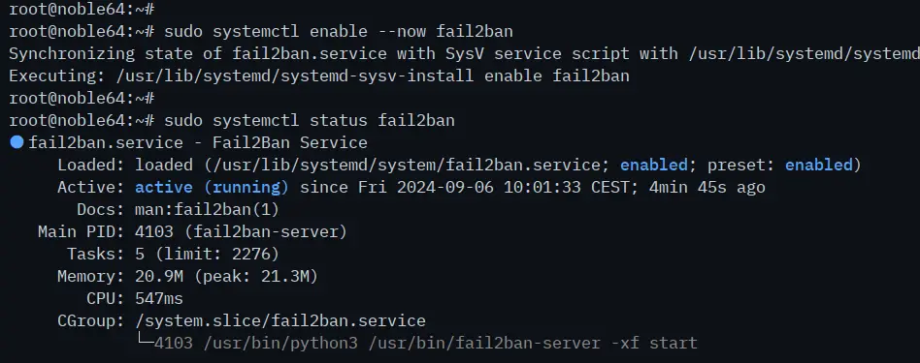The height and width of the screenshot is (363, 920).
Task: Click the 'sudo systemctl enable --now fail2ban' command
Action: click(339, 31)
